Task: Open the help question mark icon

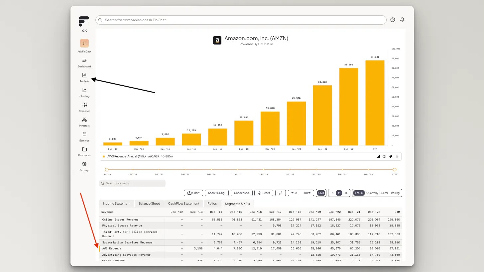Action: click(393, 20)
